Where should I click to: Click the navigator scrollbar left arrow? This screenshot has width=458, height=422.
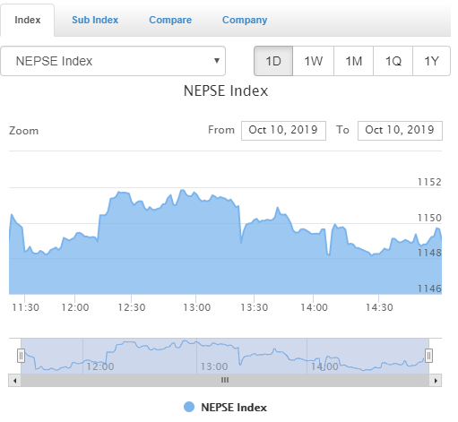[14, 381]
